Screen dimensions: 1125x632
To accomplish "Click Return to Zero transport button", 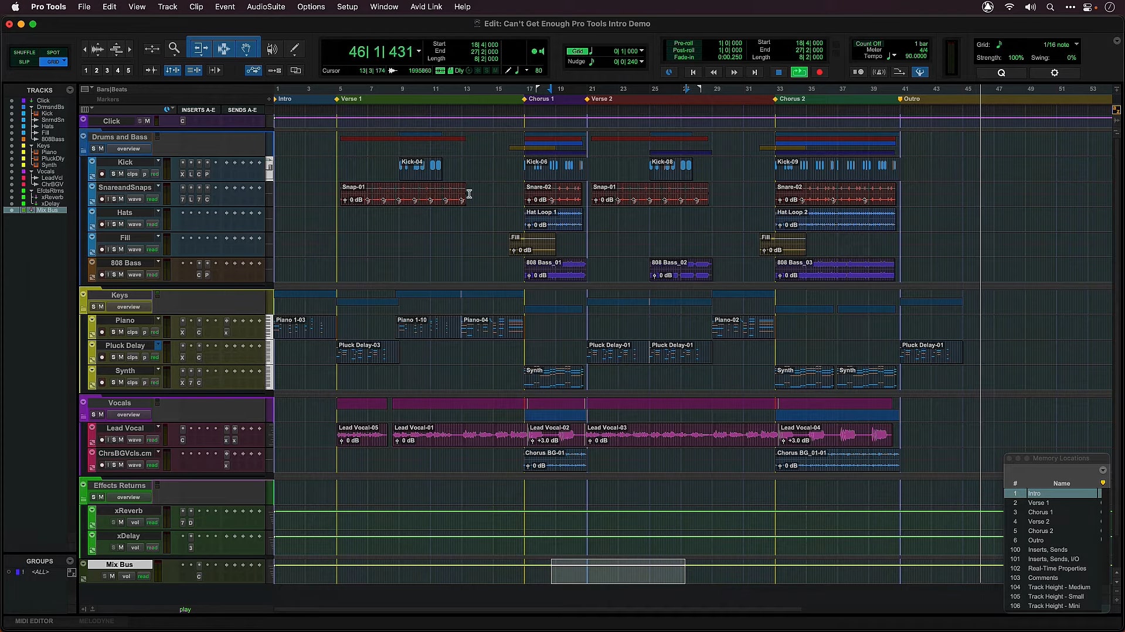I will [x=693, y=72].
